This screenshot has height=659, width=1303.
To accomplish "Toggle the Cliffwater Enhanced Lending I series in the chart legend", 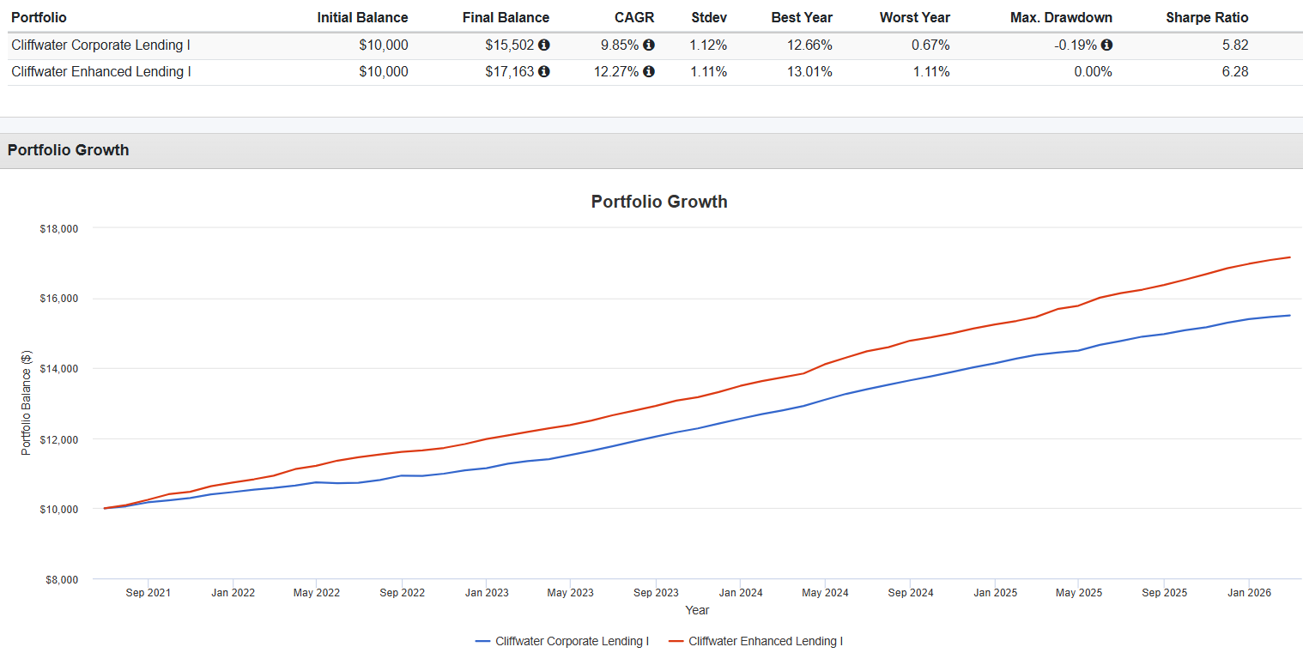I will [755, 641].
